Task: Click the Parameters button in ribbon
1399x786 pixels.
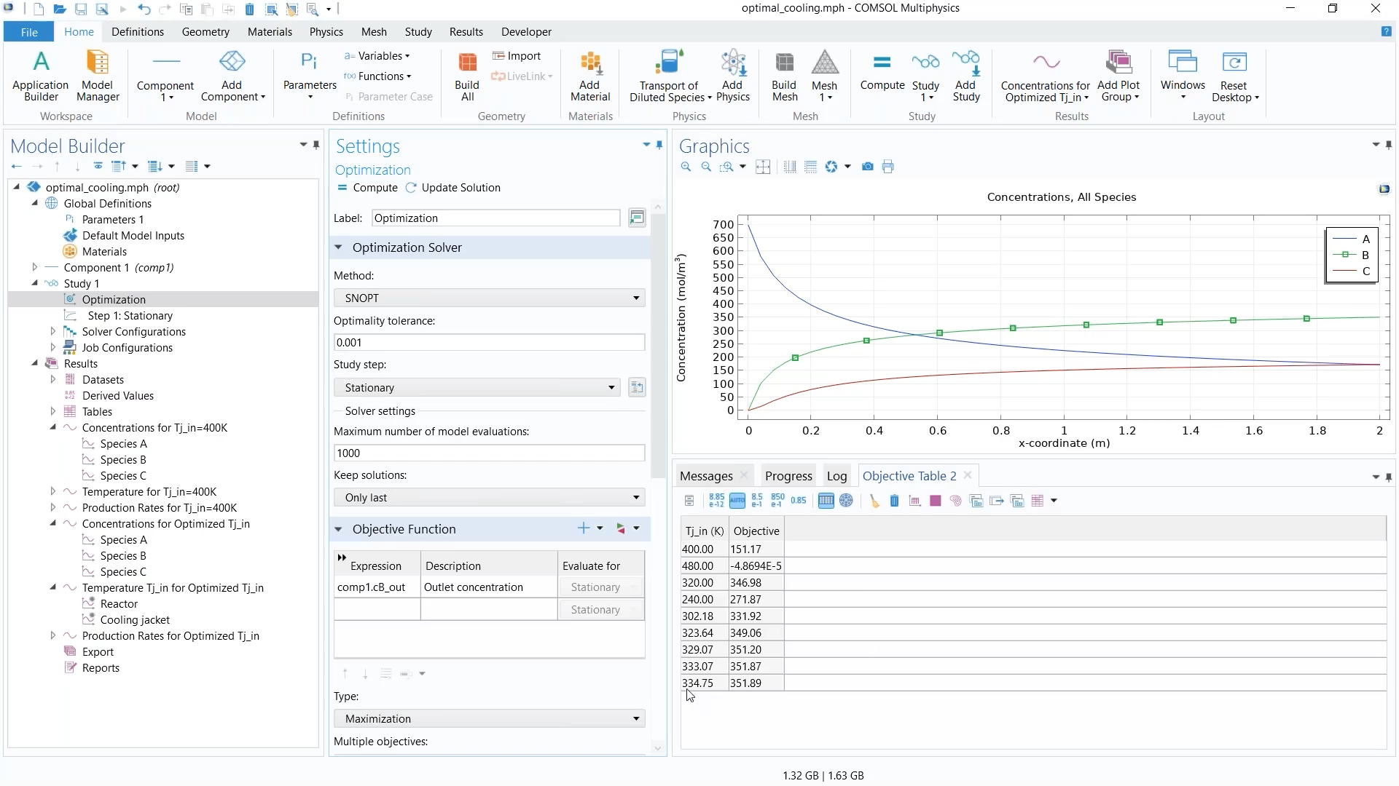Action: (310, 76)
